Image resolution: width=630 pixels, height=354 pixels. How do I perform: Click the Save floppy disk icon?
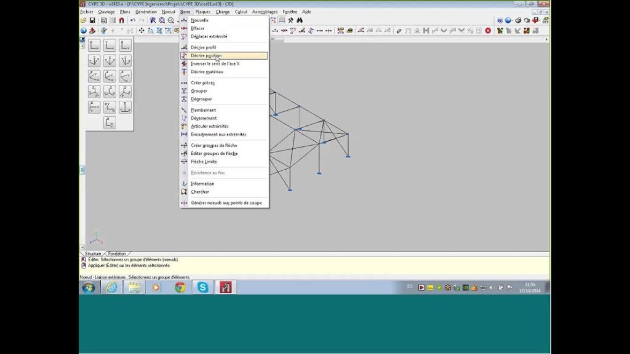(92, 20)
